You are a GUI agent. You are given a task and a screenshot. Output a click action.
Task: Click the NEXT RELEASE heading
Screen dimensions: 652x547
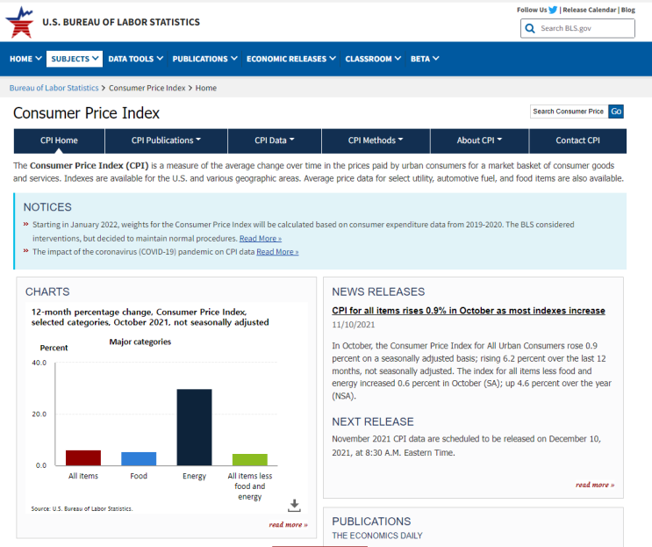tap(373, 421)
